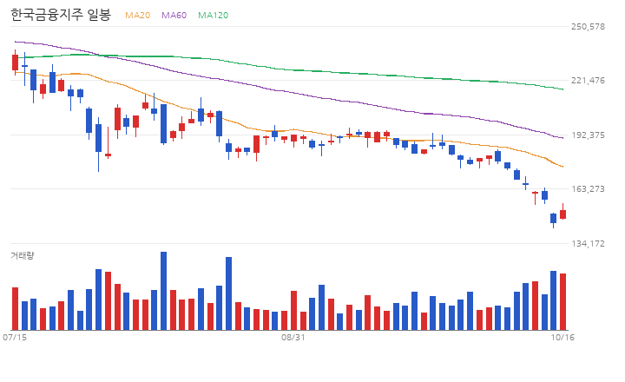Click the 250,578 price axis label

click(588, 27)
